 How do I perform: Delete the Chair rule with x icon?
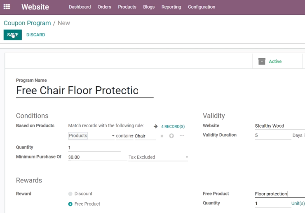(162, 136)
